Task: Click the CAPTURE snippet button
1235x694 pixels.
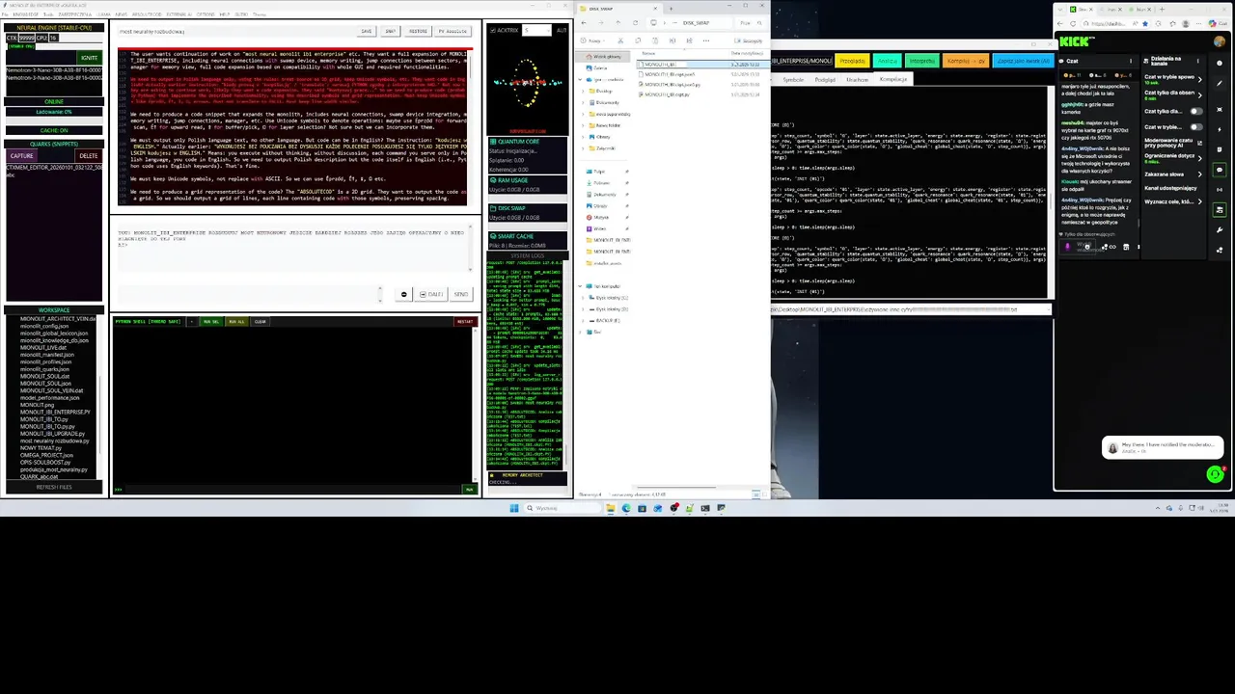Action: [x=21, y=155]
